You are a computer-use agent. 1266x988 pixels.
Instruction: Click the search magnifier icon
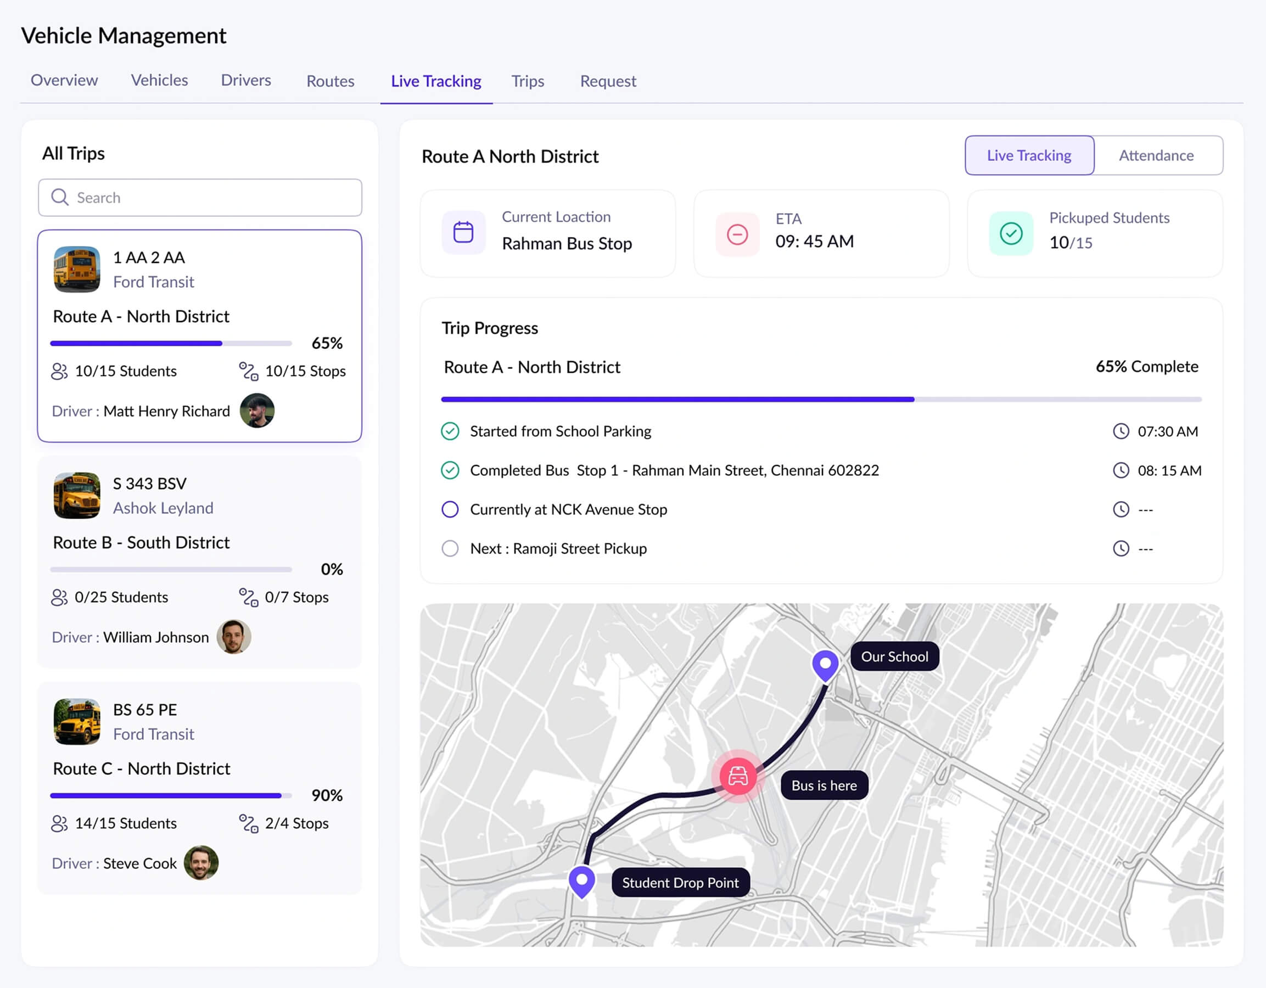coord(60,198)
